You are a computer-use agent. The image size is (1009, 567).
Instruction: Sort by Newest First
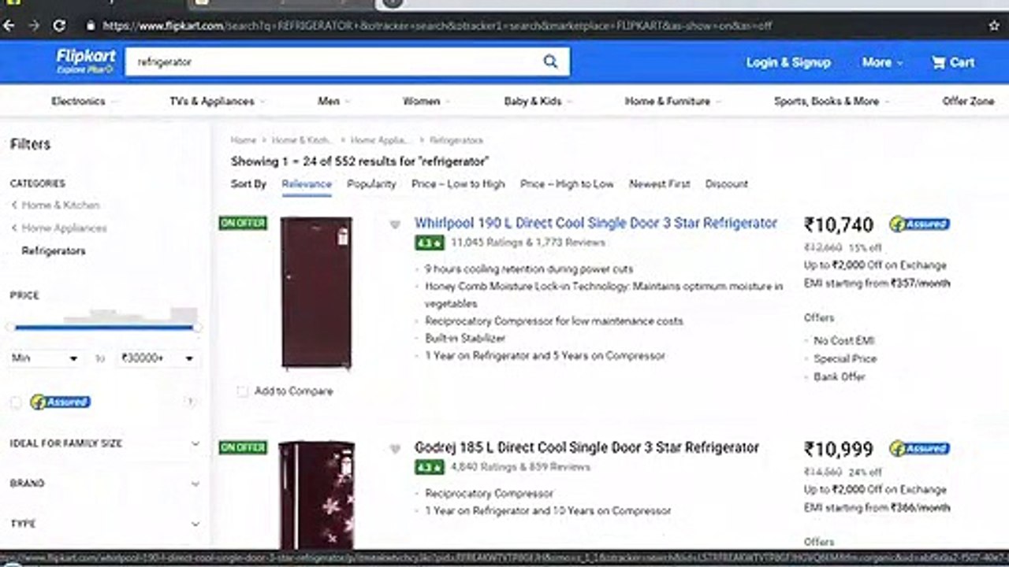(x=659, y=183)
